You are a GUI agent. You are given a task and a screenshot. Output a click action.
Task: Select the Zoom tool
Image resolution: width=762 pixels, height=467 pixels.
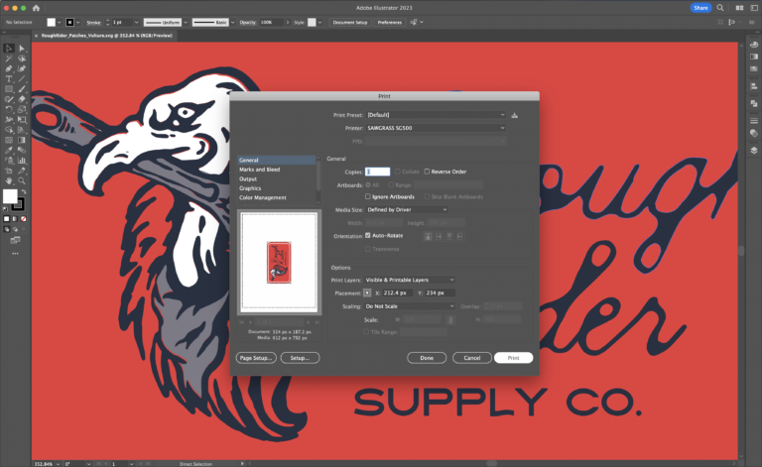22,180
